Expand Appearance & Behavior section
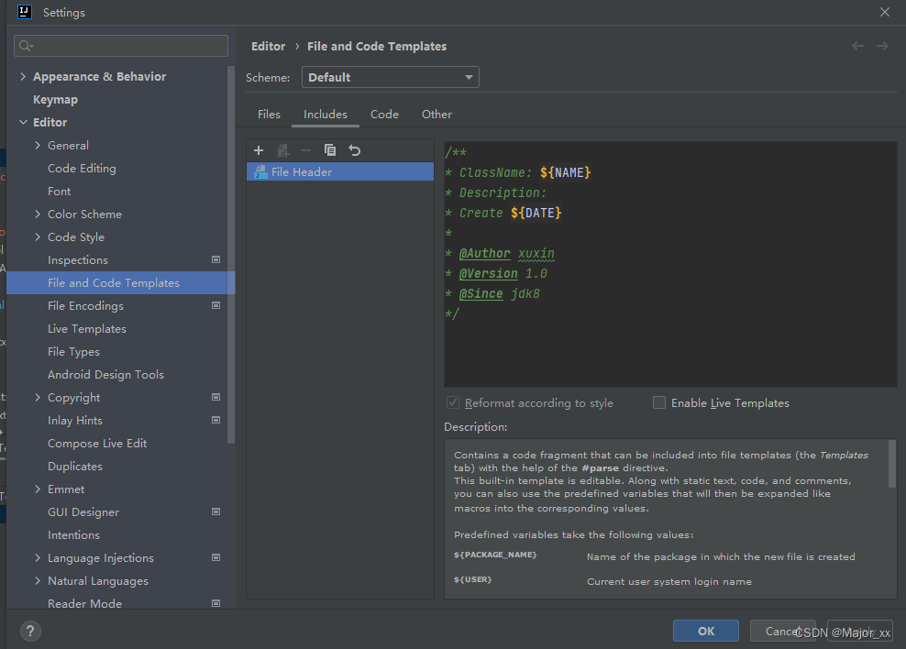906x649 pixels. (23, 76)
